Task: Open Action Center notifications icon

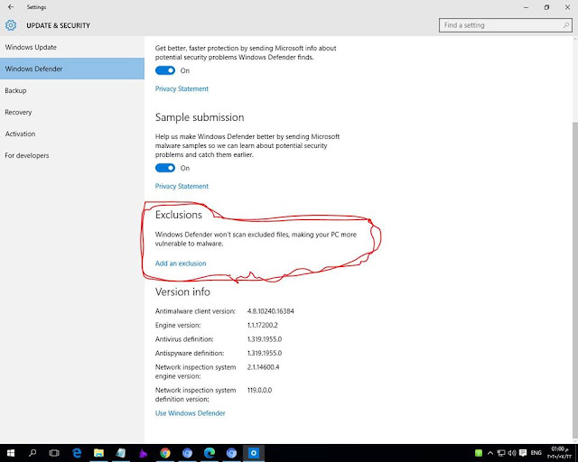Action: point(523,453)
